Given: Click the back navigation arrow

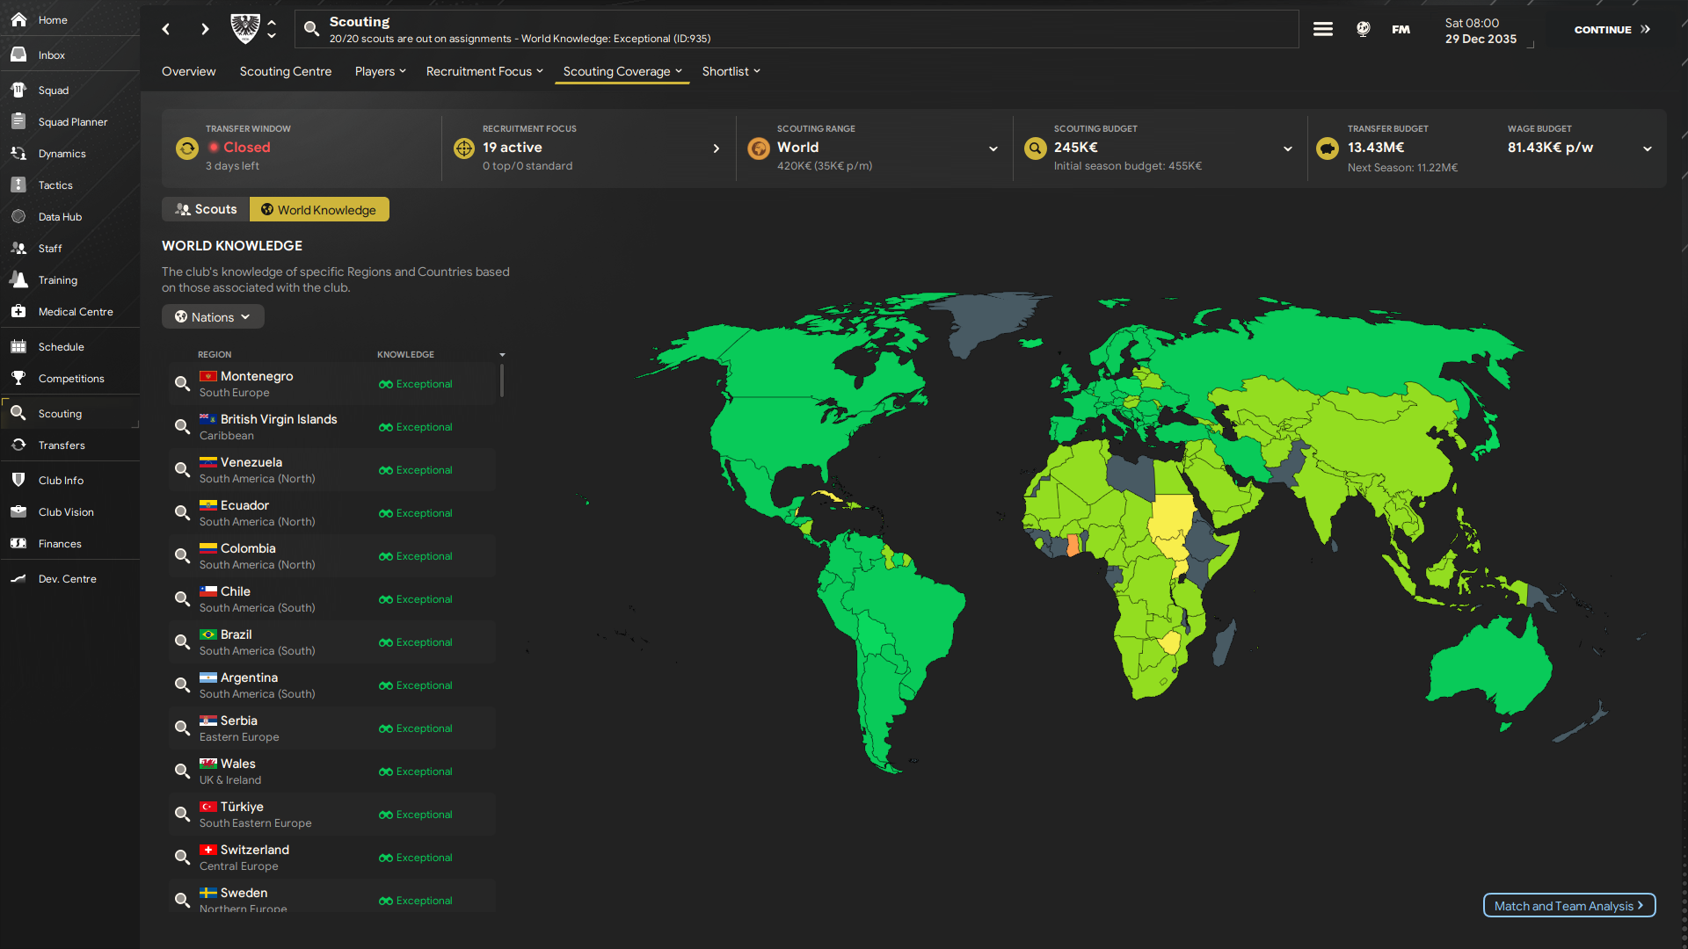Looking at the screenshot, I should click(165, 29).
